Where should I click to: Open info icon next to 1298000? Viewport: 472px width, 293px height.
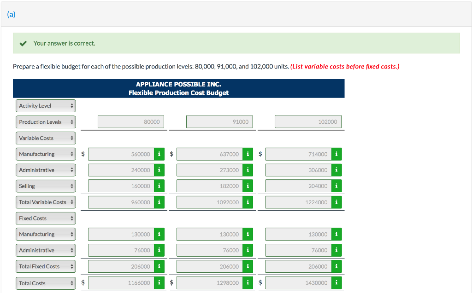click(248, 283)
